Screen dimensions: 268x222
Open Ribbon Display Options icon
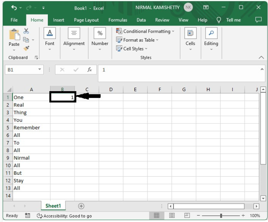tap(206, 7)
